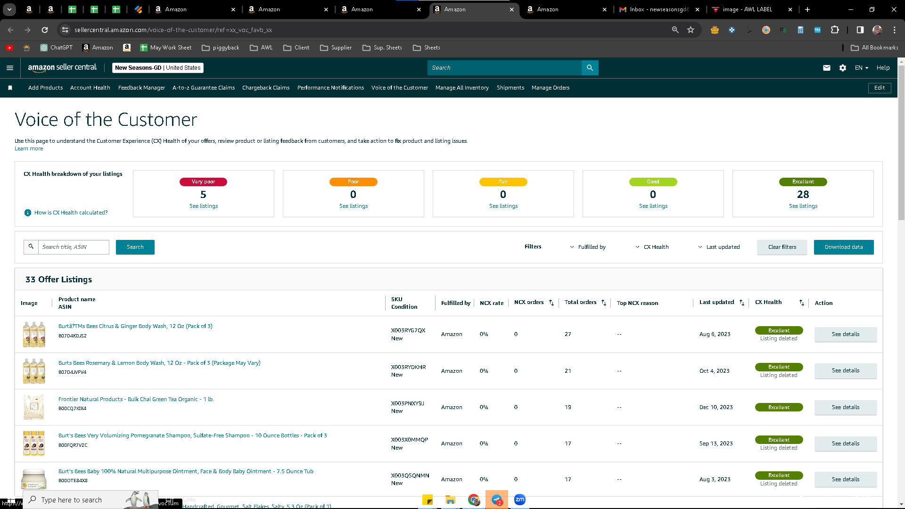Open the Account Health menu item
The width and height of the screenshot is (905, 509).
pyautogui.click(x=90, y=88)
